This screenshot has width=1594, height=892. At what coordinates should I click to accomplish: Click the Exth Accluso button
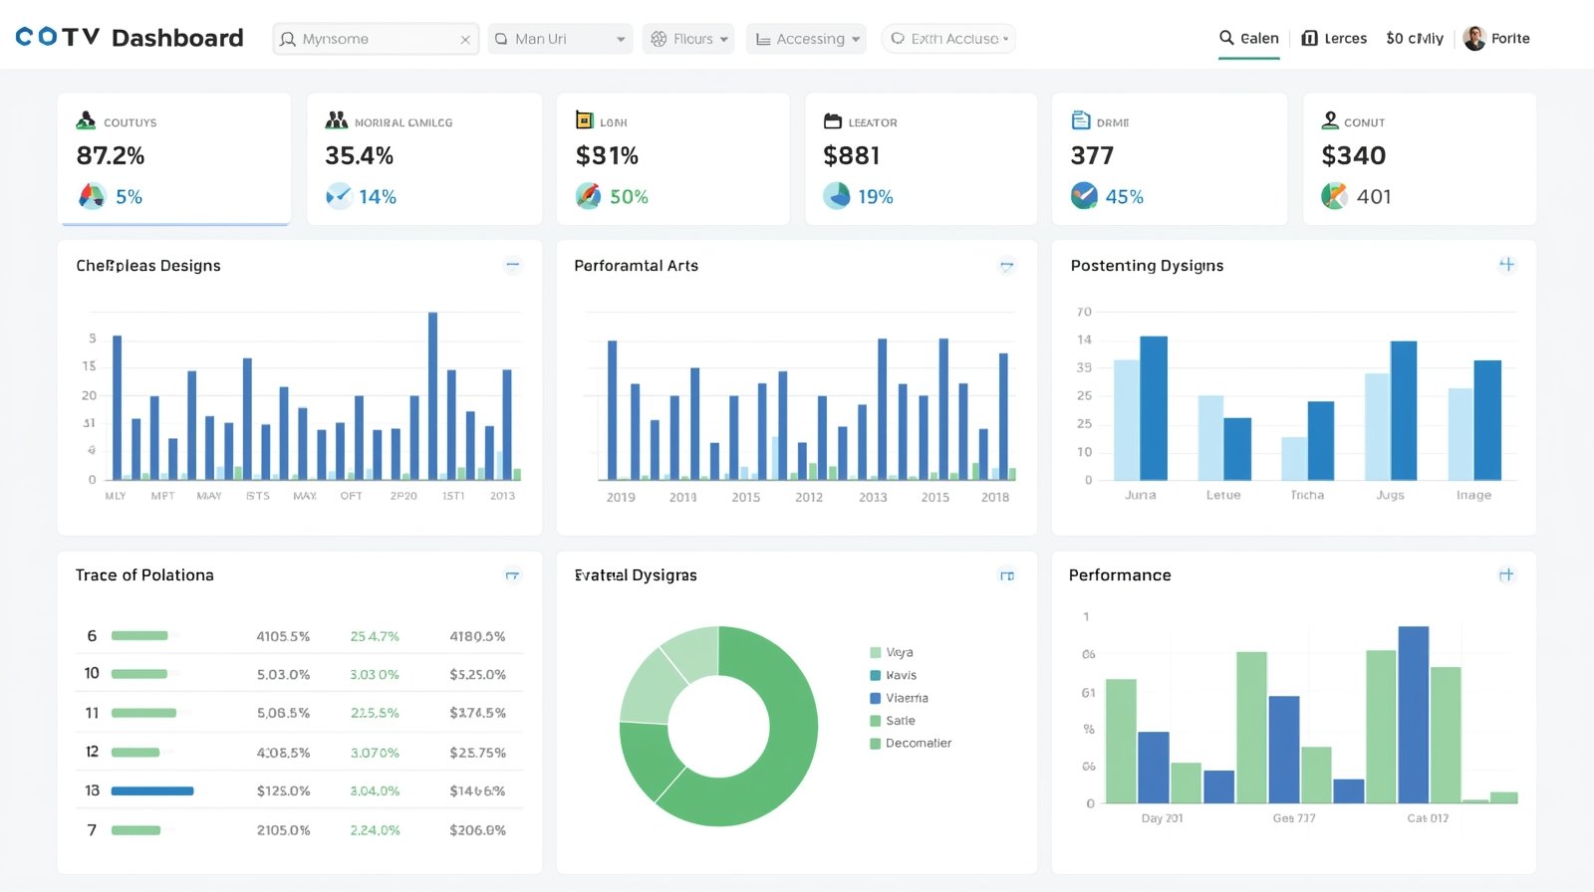(x=948, y=39)
